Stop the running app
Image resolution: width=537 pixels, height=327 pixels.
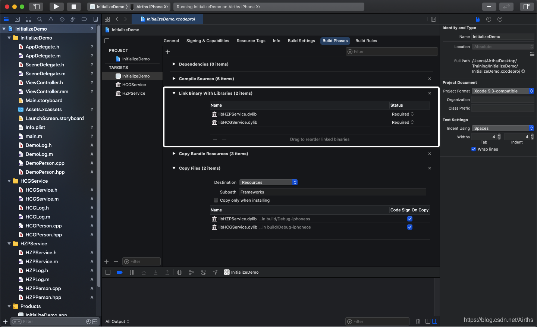point(74,7)
